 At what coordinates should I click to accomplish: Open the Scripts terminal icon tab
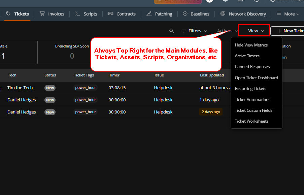coord(86,14)
